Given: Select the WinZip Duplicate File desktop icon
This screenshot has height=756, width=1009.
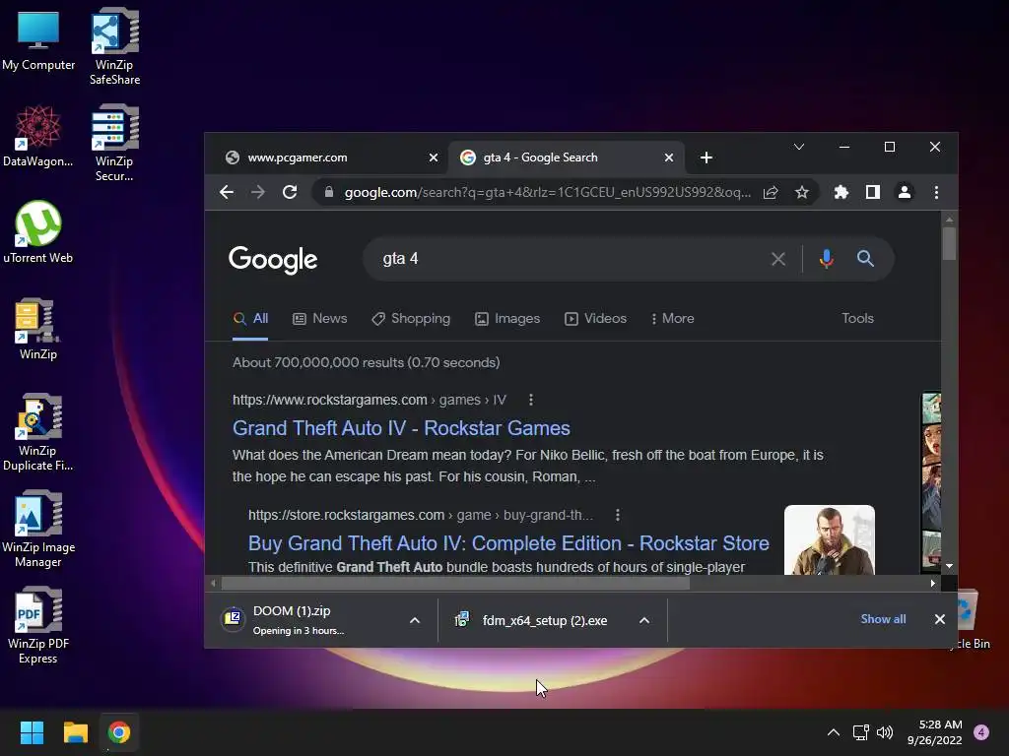Looking at the screenshot, I should (x=38, y=433).
